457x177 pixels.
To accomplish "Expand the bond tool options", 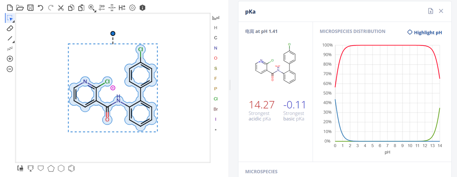I will point(13,42).
